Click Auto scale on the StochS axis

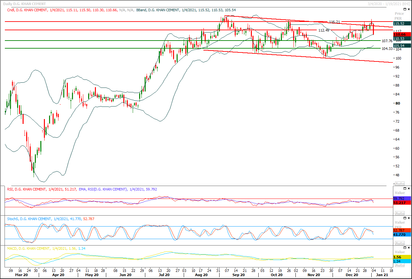(x=400, y=243)
